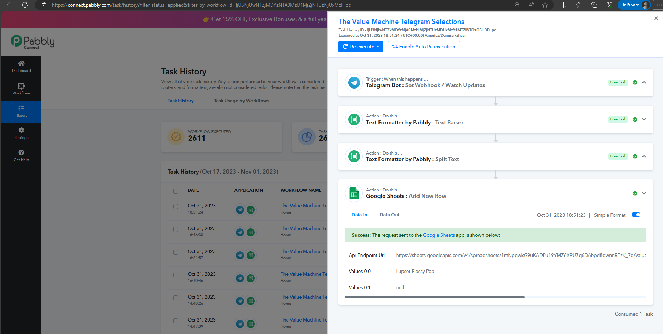Toggle the Simple Format switch
This screenshot has height=334, width=663.
(x=636, y=215)
